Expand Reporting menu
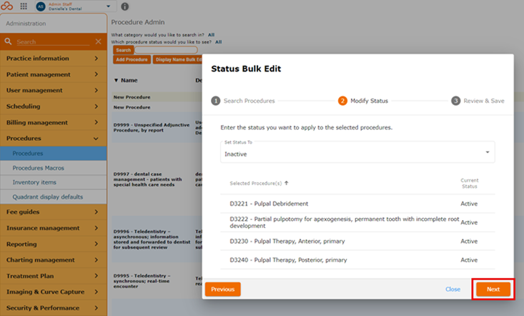Image resolution: width=524 pixels, height=316 pixels. pos(54,245)
